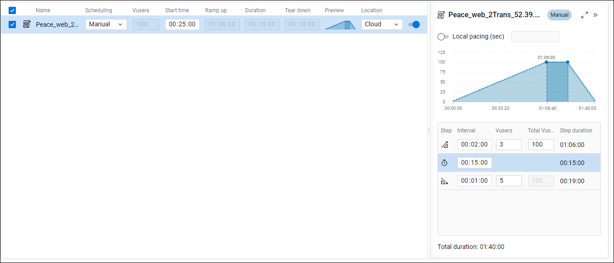Click the Manual badge in the panel header
The width and height of the screenshot is (614, 263).
(559, 15)
